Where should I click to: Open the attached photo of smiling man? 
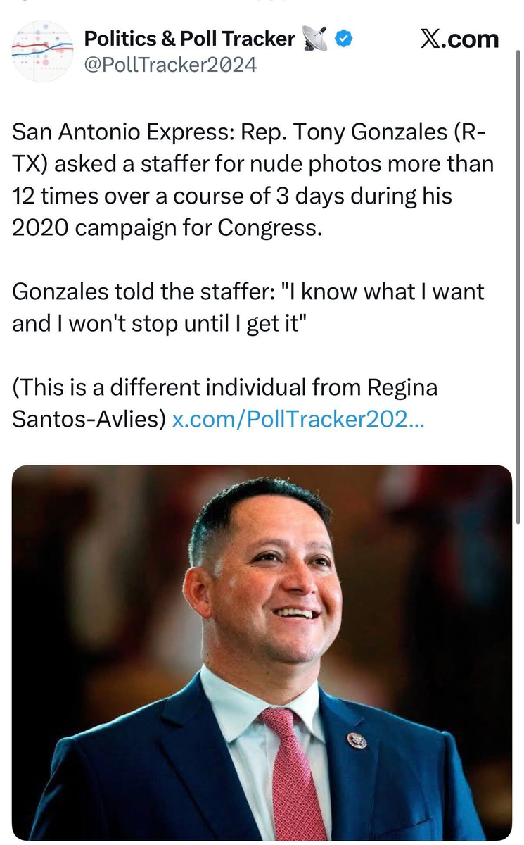tap(262, 651)
